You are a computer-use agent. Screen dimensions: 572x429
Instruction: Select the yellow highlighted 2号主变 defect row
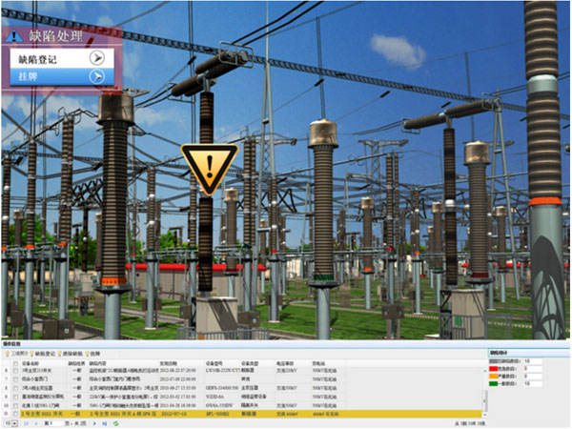pyautogui.click(x=238, y=415)
